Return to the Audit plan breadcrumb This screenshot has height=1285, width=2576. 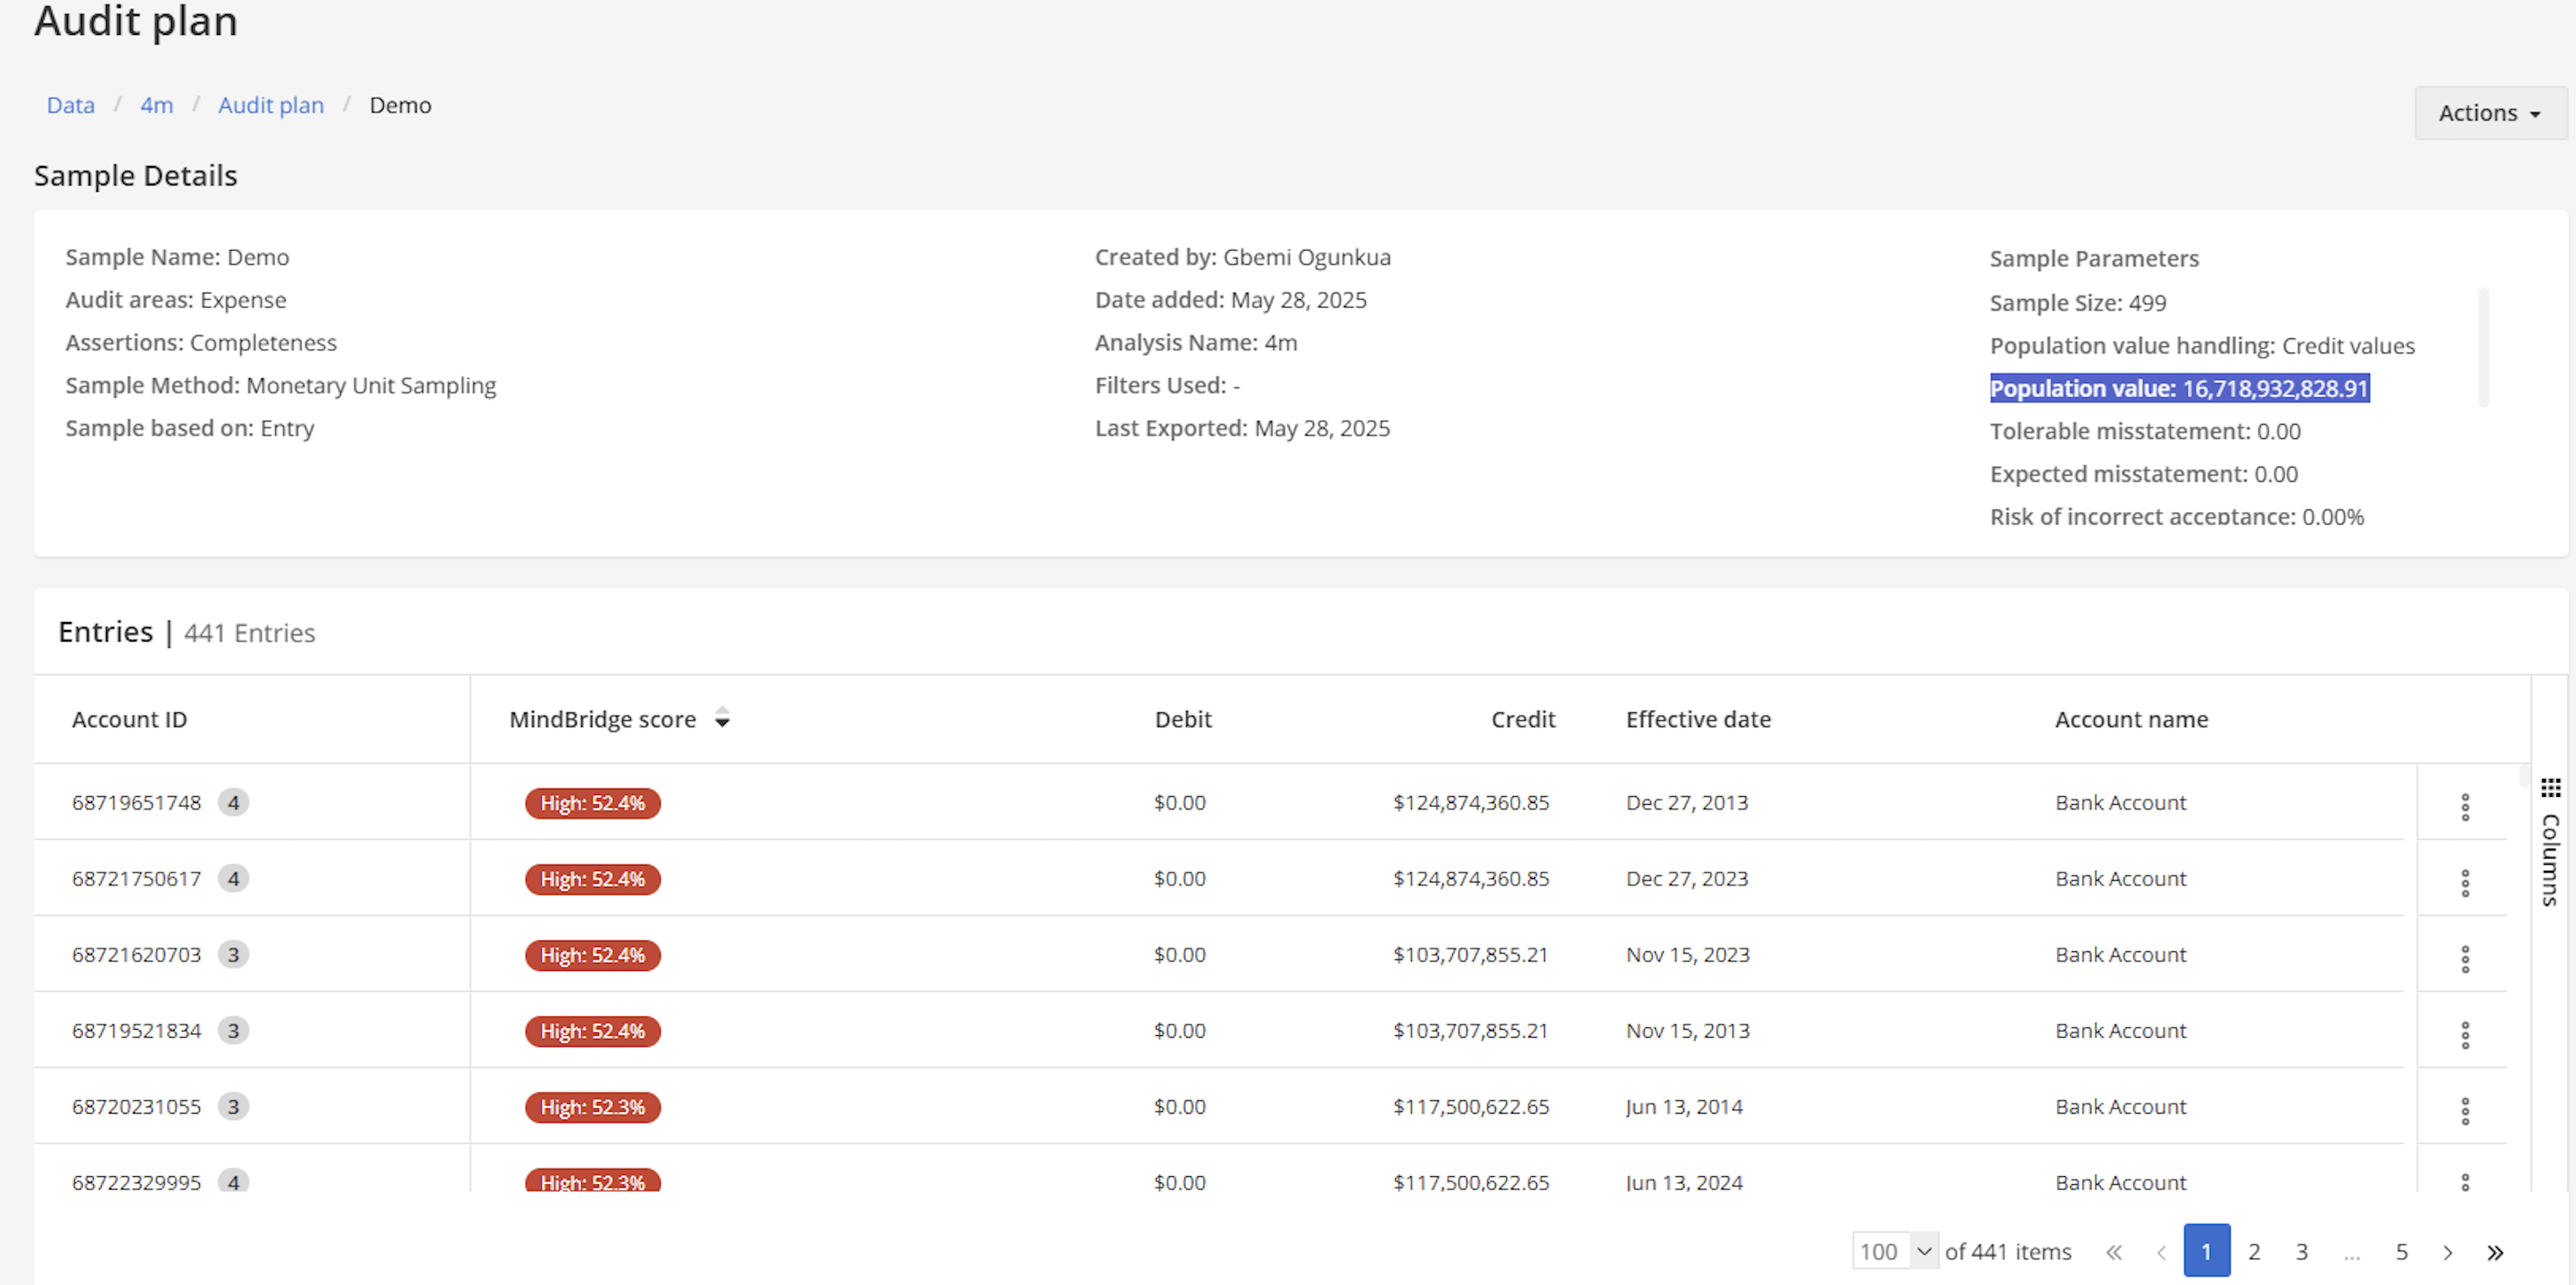click(270, 105)
